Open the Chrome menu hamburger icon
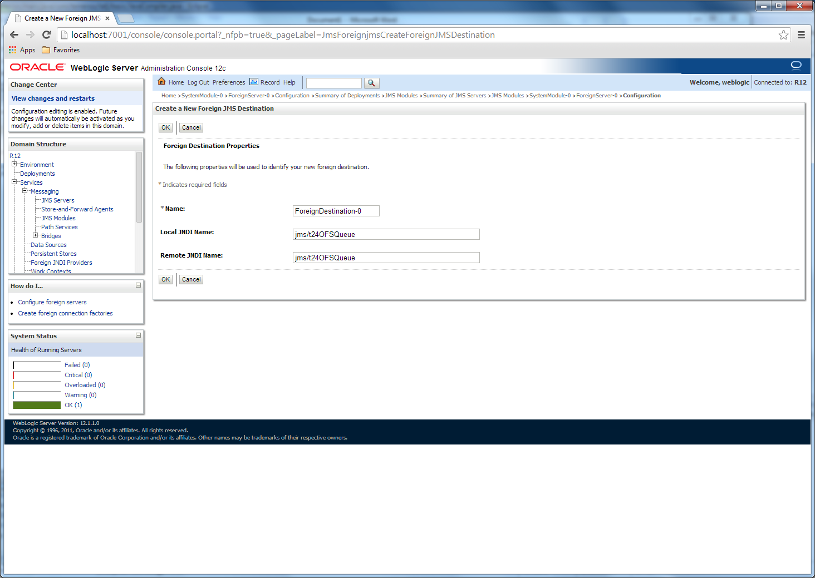The width and height of the screenshot is (815, 578). pyautogui.click(x=801, y=35)
